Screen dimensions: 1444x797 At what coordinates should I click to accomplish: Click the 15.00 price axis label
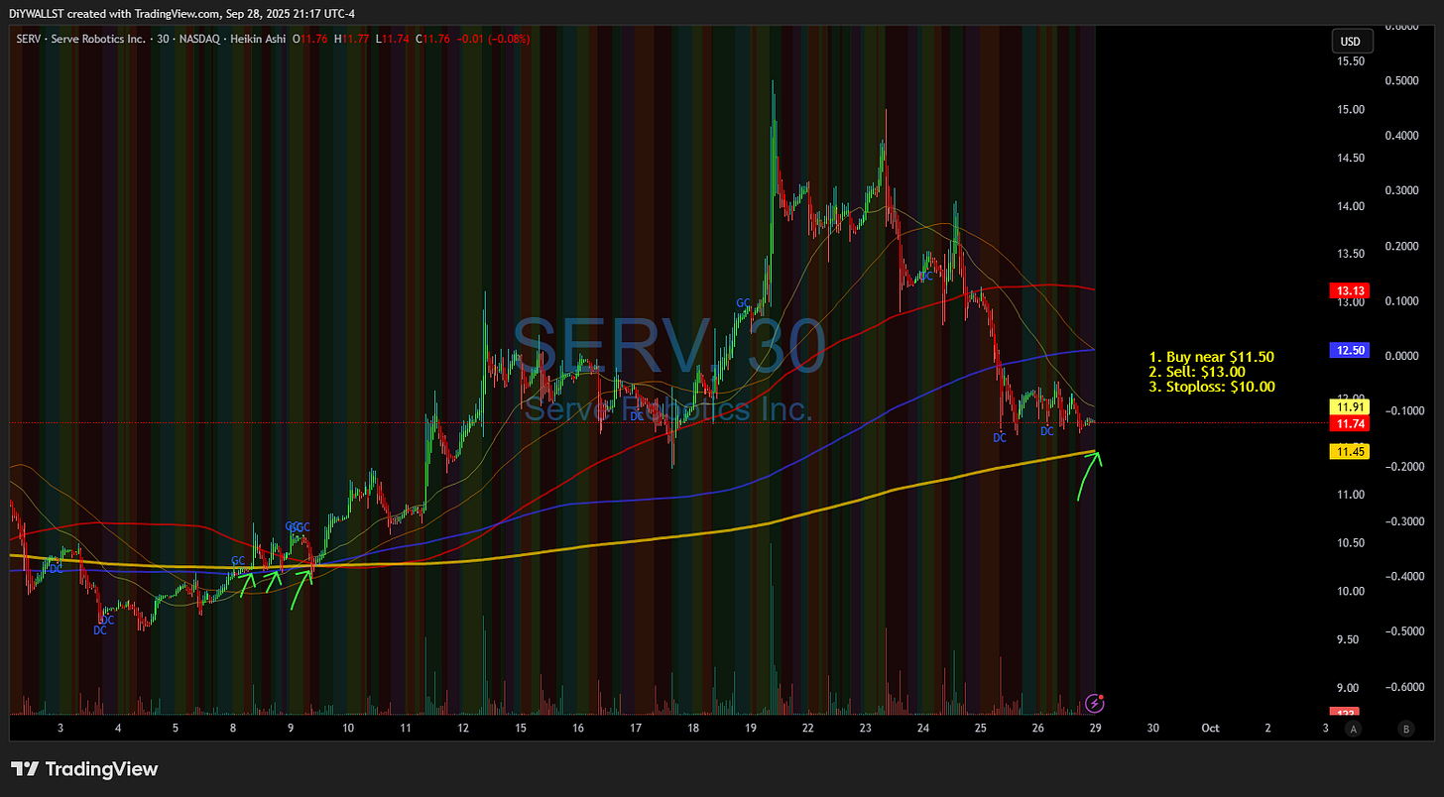click(x=1350, y=109)
